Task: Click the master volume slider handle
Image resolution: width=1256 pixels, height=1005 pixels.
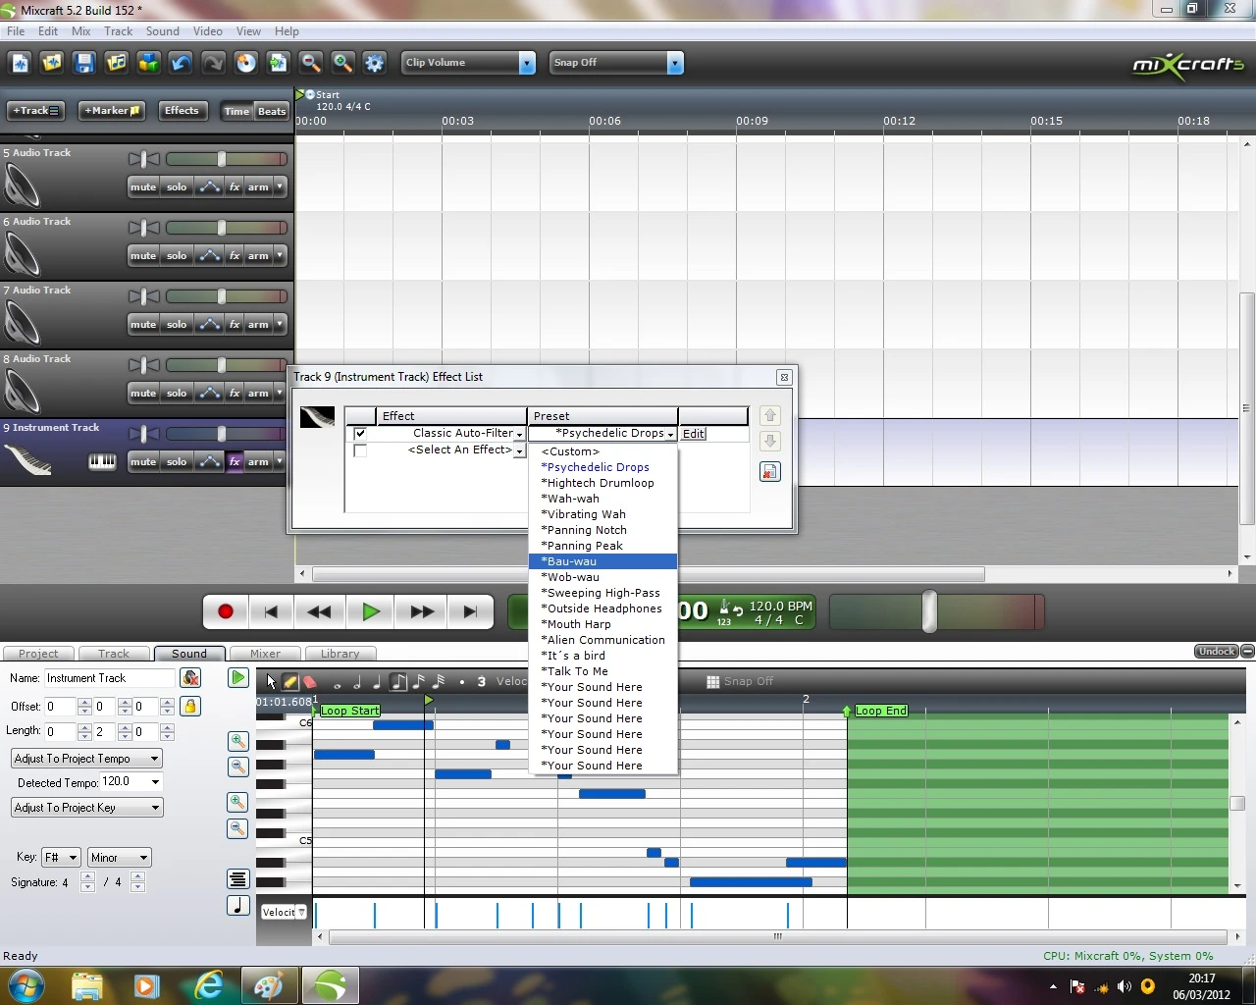Action: 929,611
